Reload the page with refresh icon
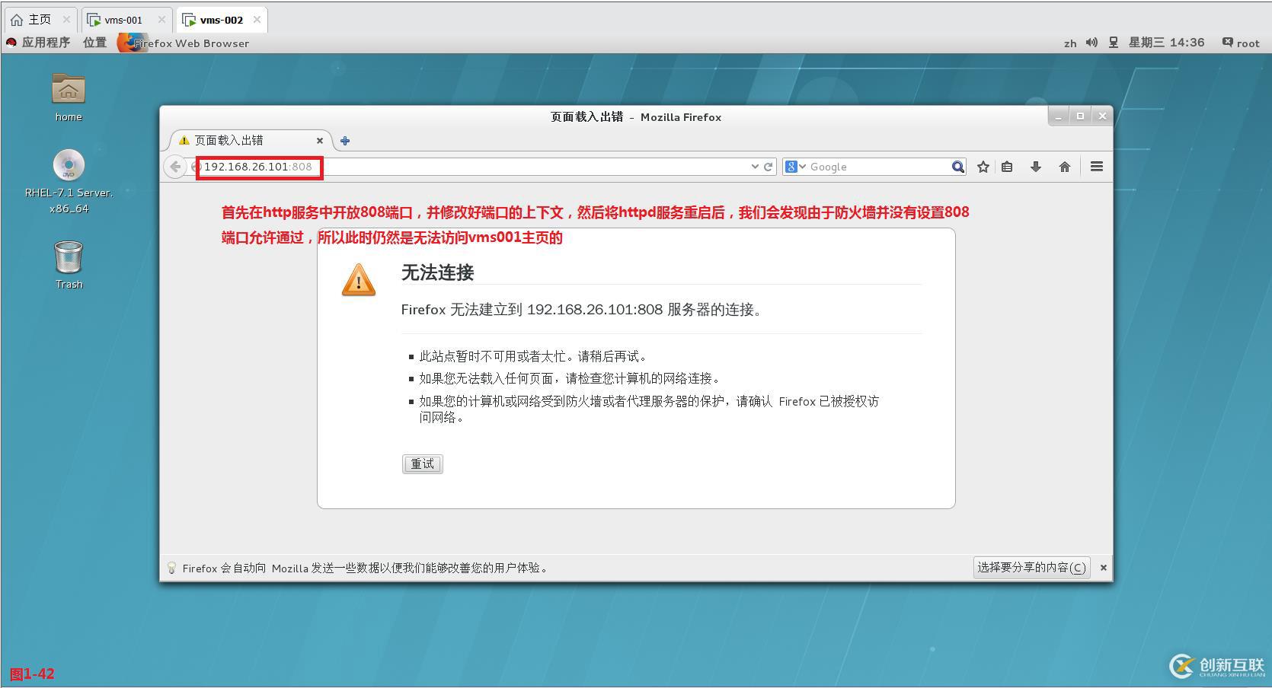This screenshot has width=1272, height=688. coord(767,166)
